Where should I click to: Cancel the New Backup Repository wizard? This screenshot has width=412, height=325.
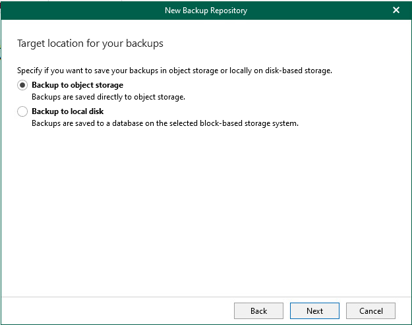pos(370,310)
